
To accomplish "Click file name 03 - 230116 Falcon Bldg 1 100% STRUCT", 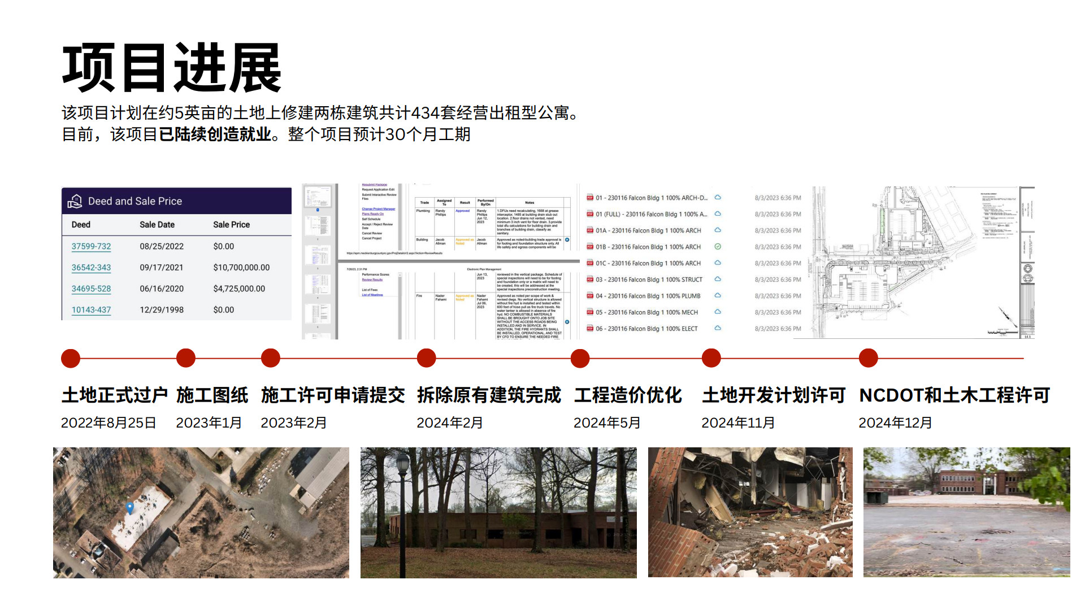I will [x=649, y=280].
